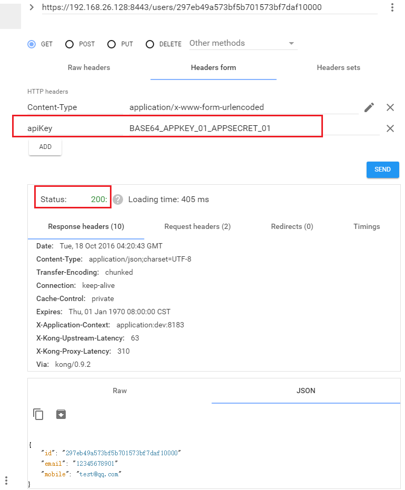Switch response view to Raw tab
Screen dimensions: 405x490
[x=119, y=391]
